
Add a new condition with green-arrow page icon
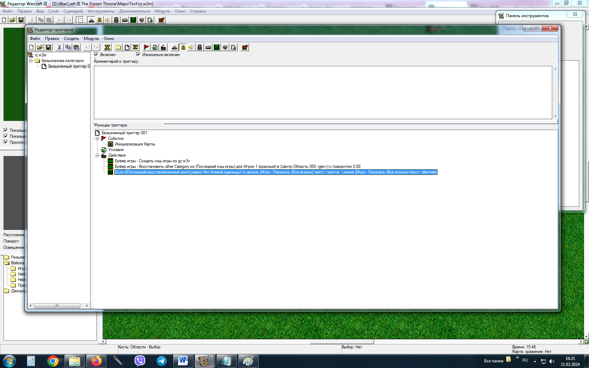(155, 47)
